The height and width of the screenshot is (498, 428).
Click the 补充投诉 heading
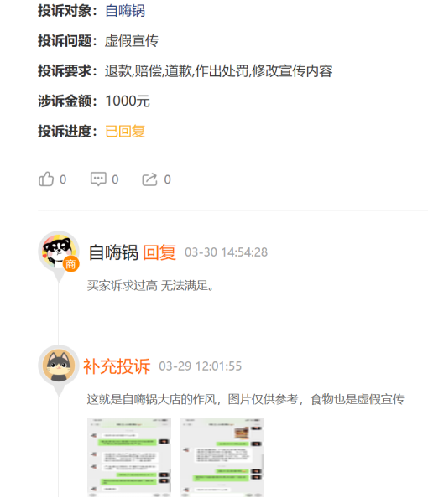(x=117, y=366)
